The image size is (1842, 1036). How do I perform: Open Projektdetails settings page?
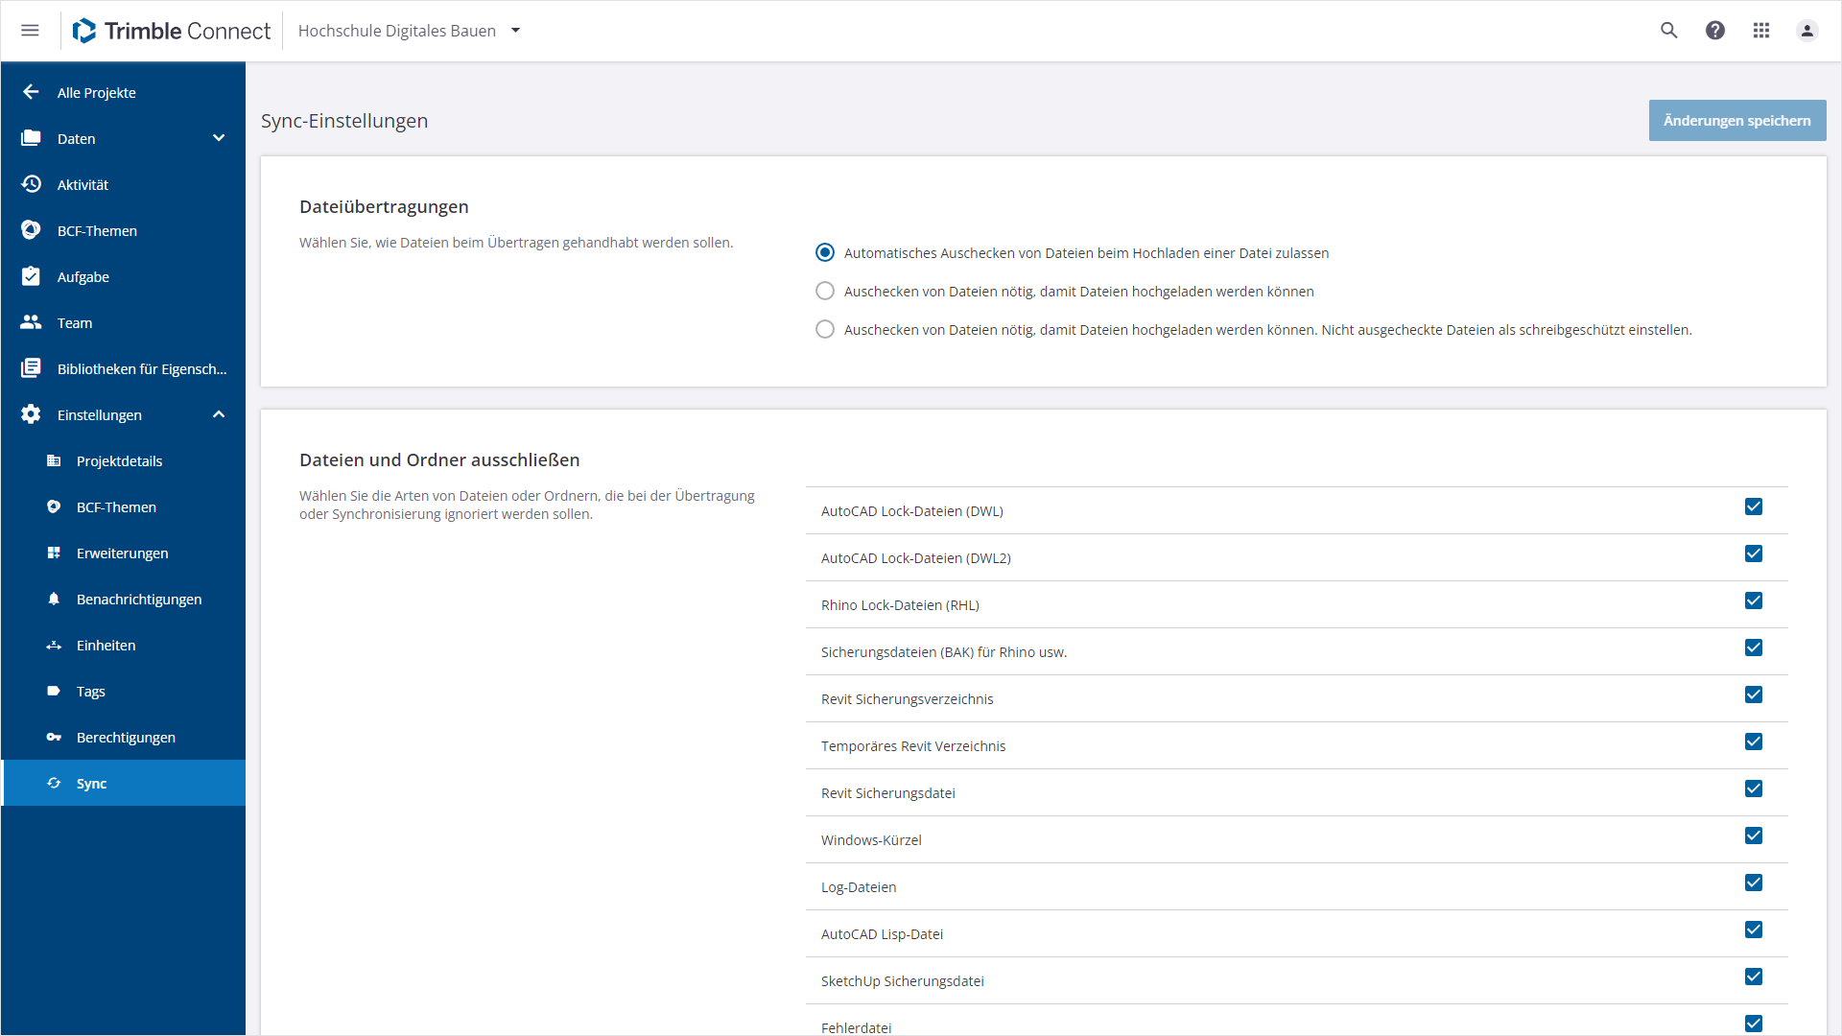click(x=119, y=461)
